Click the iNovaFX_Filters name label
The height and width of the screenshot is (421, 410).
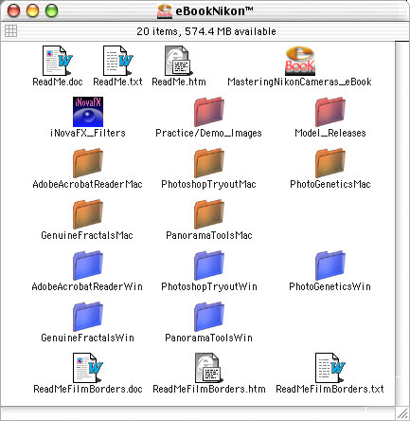point(88,133)
